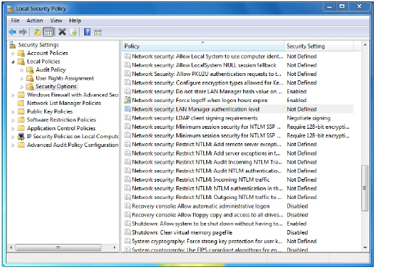
Task: Select the Security Options tree item
Action: click(56, 86)
